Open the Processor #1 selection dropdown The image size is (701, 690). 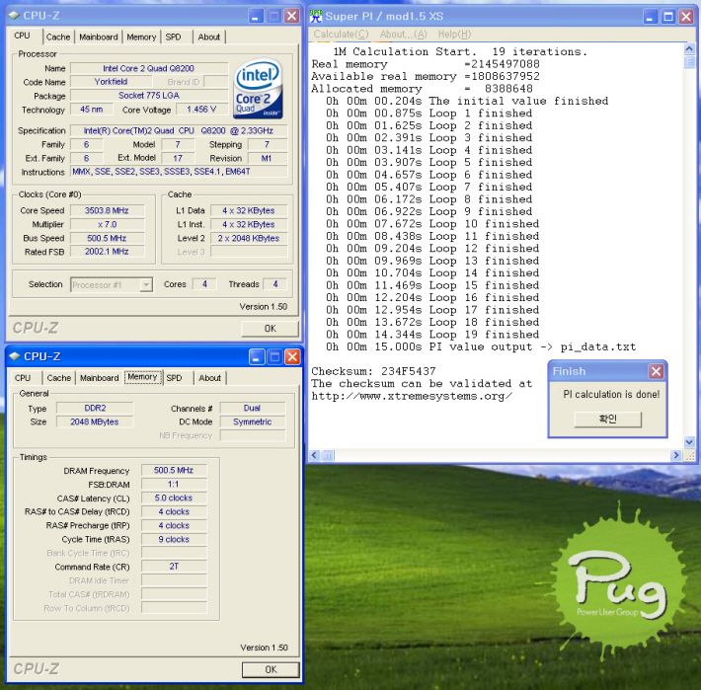point(146,284)
